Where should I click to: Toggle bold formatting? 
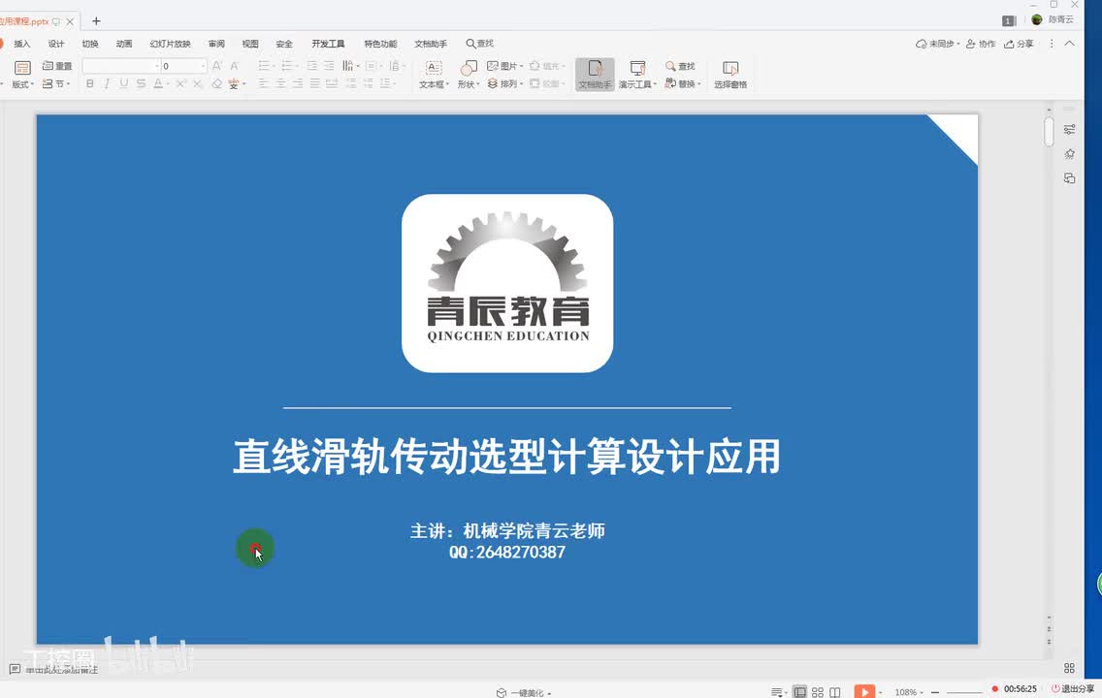(x=90, y=83)
